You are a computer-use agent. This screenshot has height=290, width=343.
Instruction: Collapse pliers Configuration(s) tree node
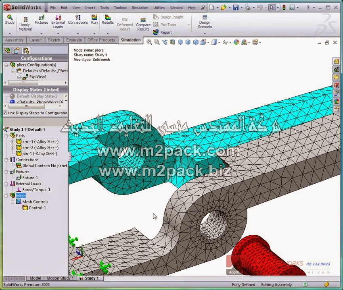[x=6, y=65]
